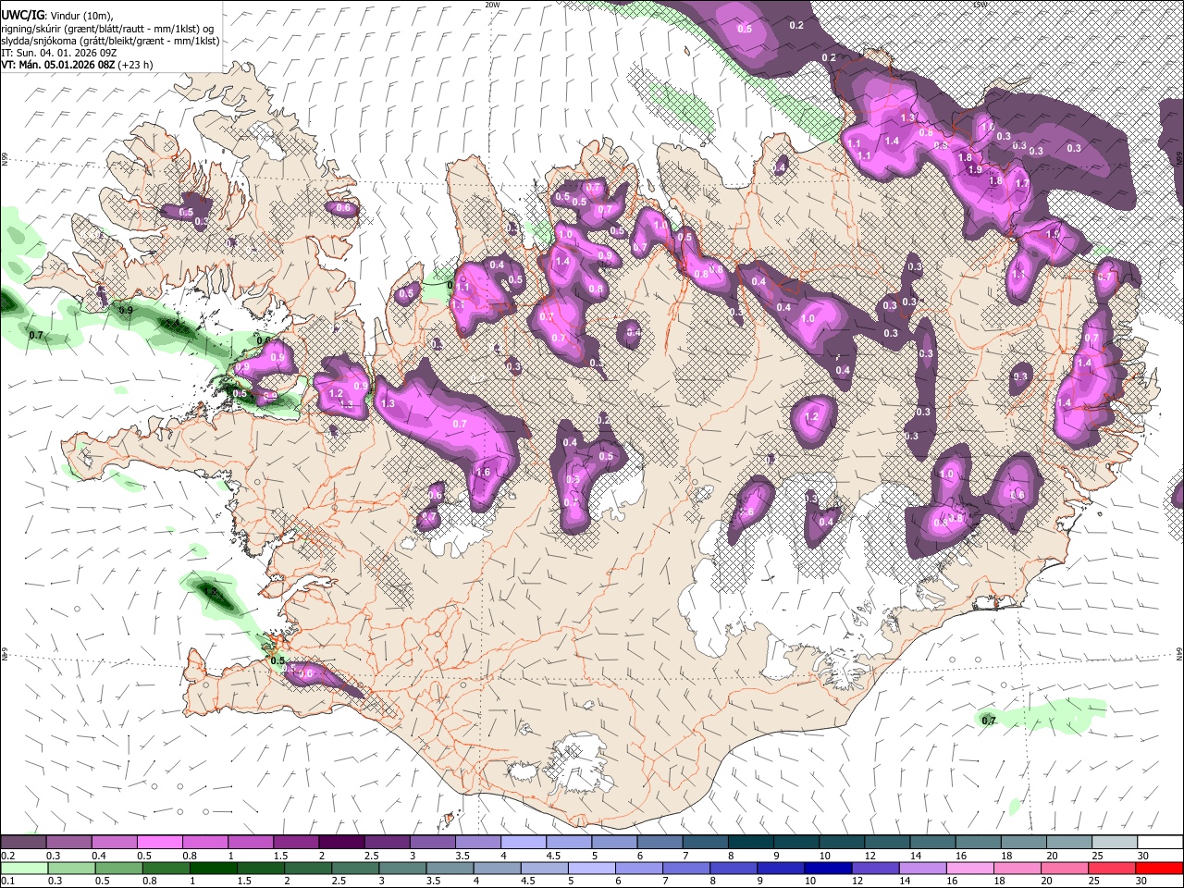This screenshot has width=1184, height=888.
Task: Click the '15W' longitude label on the map's upper edge
Action: click(x=980, y=5)
